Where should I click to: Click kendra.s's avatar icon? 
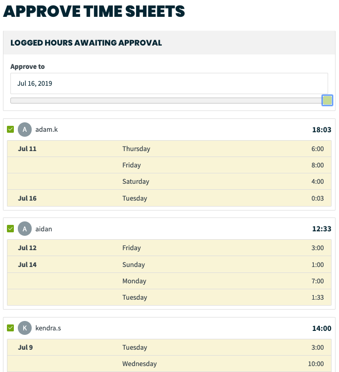[x=25, y=328]
